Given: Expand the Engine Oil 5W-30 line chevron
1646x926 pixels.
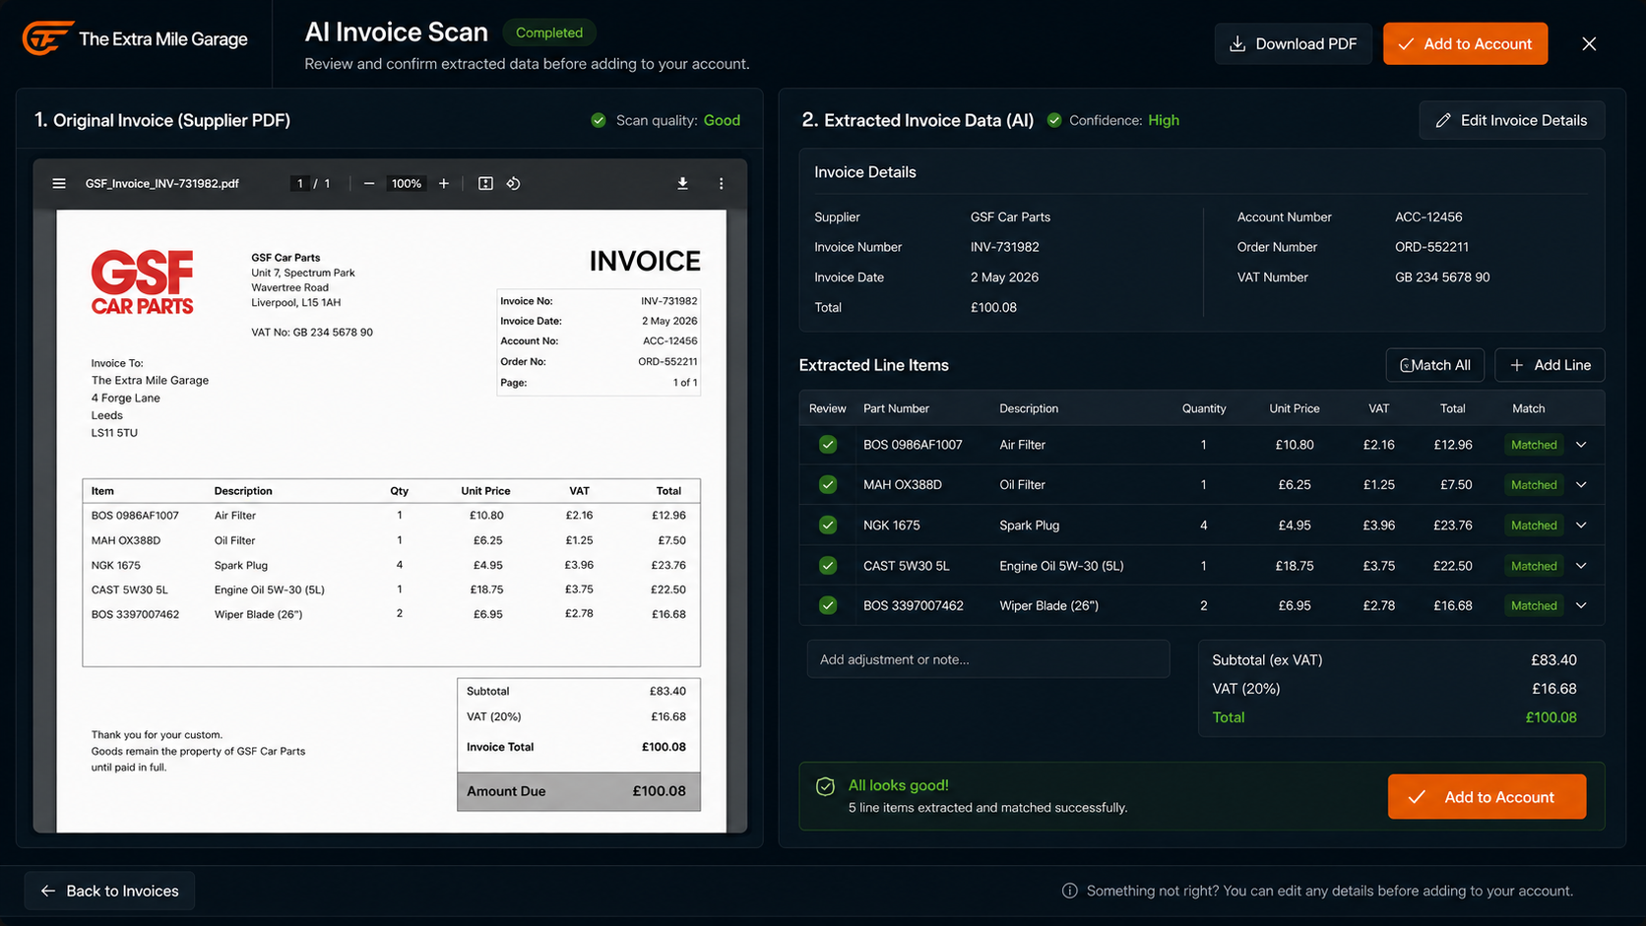Looking at the screenshot, I should [x=1581, y=566].
